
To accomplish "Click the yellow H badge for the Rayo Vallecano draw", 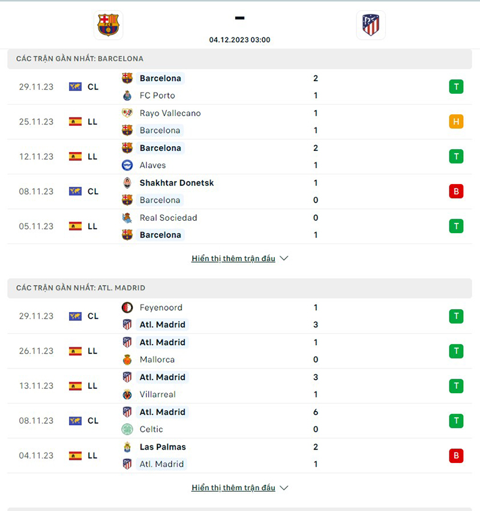I will (x=456, y=121).
